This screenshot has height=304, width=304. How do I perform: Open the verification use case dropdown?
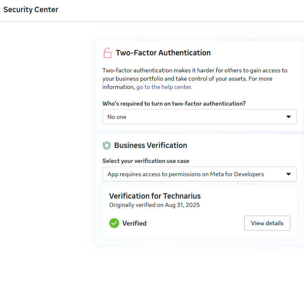click(199, 174)
